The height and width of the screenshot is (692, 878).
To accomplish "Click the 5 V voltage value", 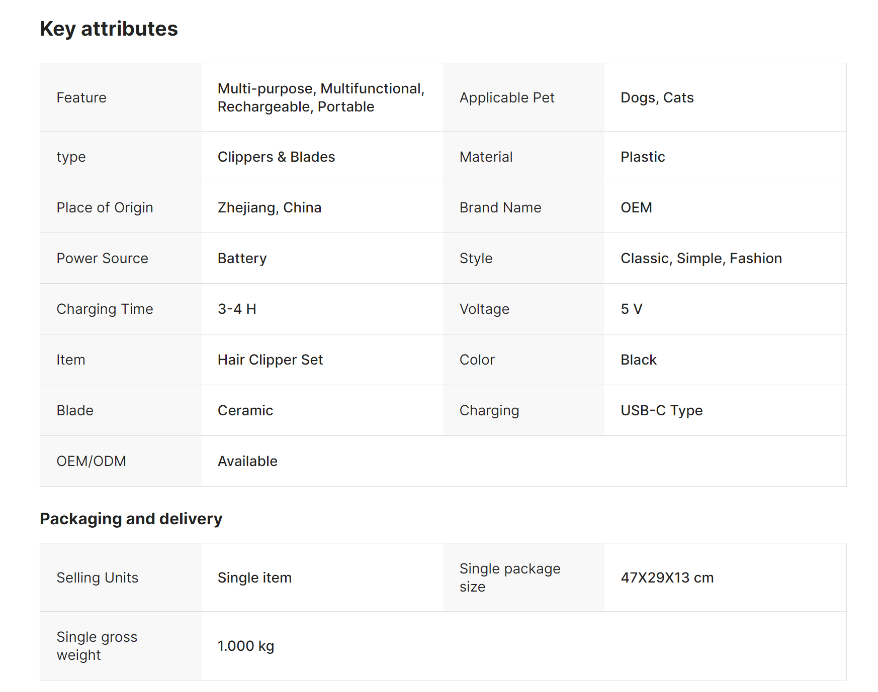I will 631,309.
